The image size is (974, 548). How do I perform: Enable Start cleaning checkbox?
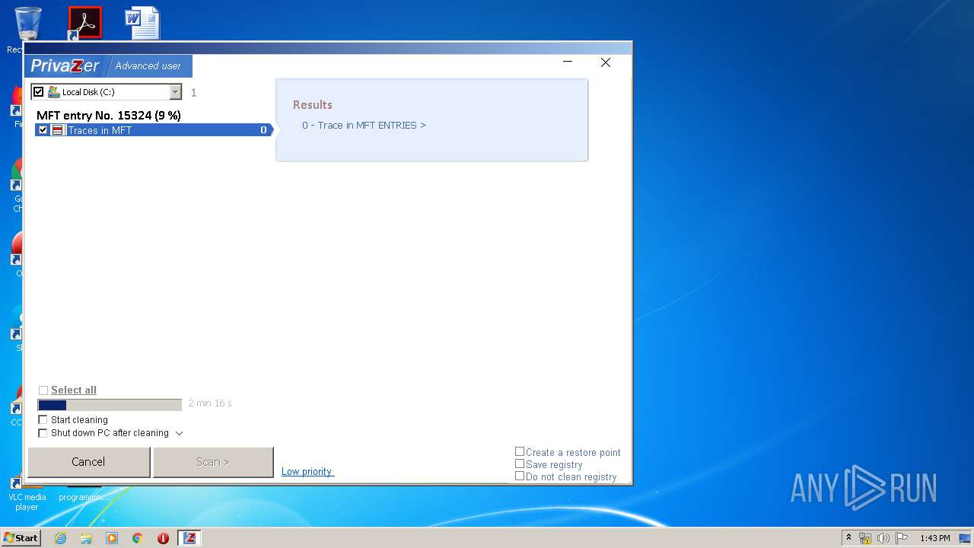tap(43, 420)
